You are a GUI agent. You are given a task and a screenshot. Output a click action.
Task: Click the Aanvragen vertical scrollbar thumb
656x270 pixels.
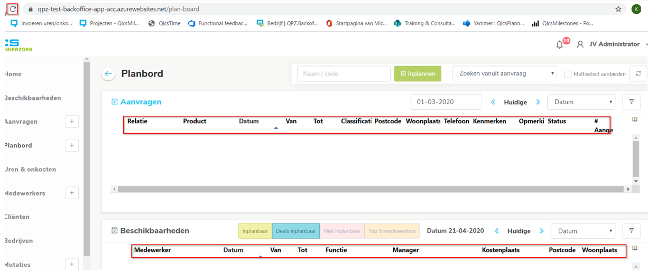click(x=636, y=159)
